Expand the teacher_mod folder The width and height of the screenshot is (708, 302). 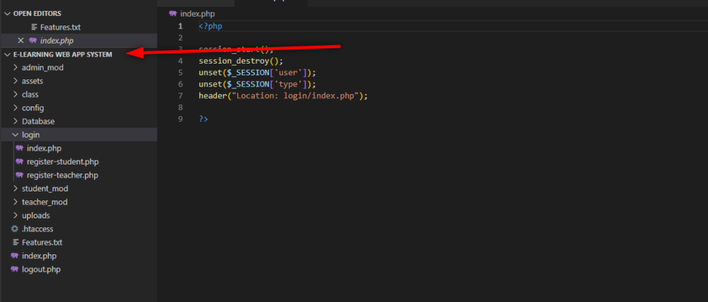[x=16, y=202]
